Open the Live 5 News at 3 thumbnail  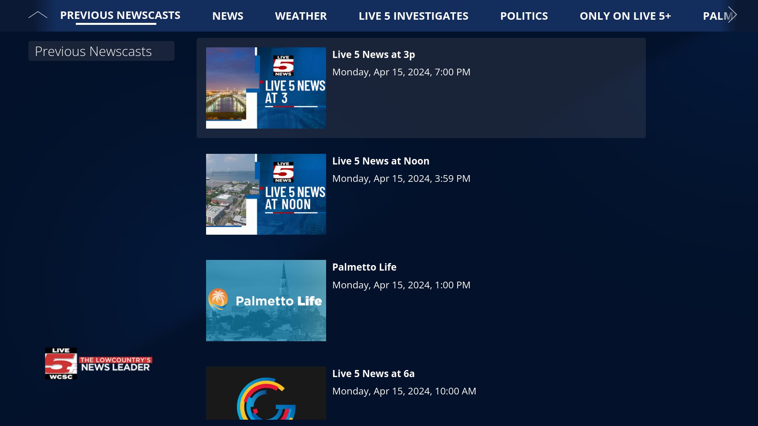266,88
